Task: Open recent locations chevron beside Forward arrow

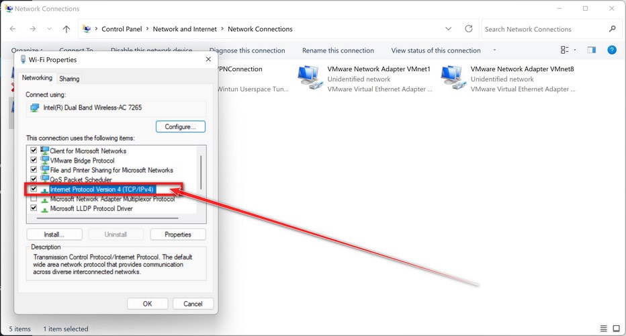Action: (x=49, y=29)
